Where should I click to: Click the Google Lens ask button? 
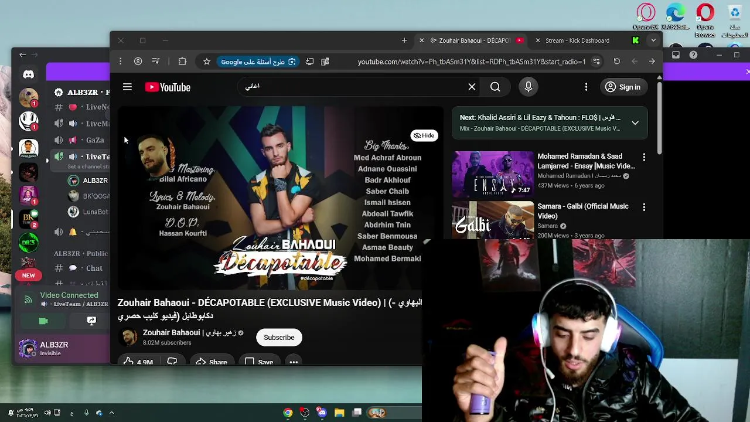[258, 62]
